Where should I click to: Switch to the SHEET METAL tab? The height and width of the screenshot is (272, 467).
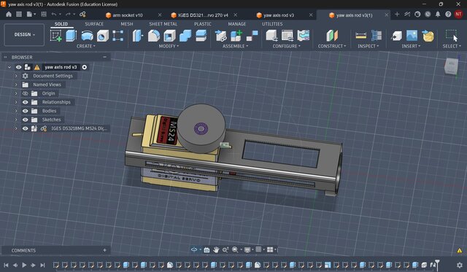point(163,24)
